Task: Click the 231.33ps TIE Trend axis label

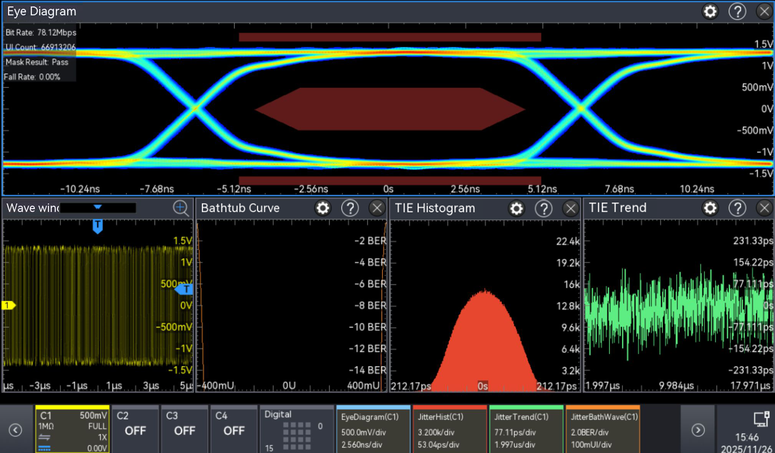Action: [753, 241]
